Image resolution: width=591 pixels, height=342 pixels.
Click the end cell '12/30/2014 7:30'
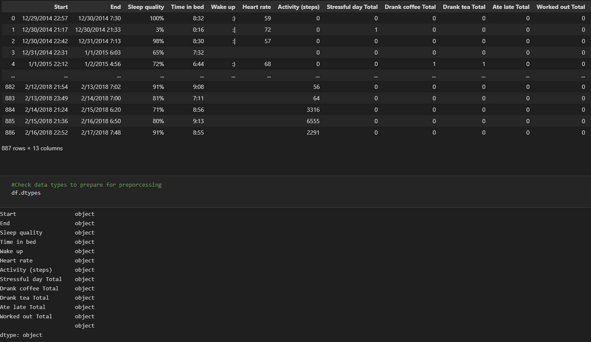100,18
